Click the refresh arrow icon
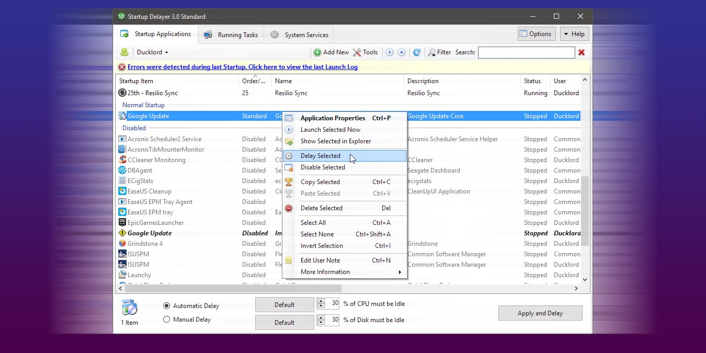This screenshot has width=706, height=353. pos(416,52)
